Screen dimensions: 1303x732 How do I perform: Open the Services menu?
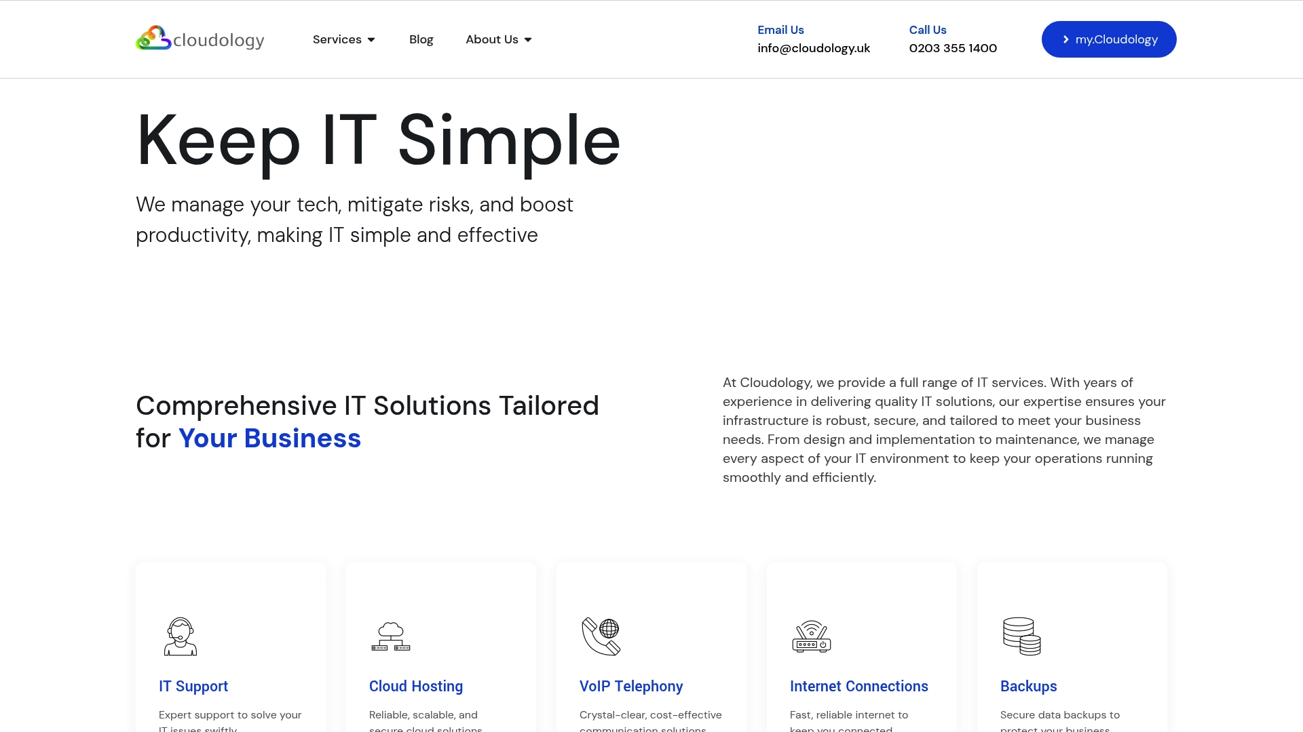coord(337,39)
